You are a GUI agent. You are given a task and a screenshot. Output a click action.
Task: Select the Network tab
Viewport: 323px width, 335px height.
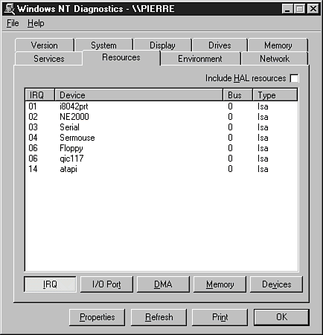pyautogui.click(x=275, y=59)
